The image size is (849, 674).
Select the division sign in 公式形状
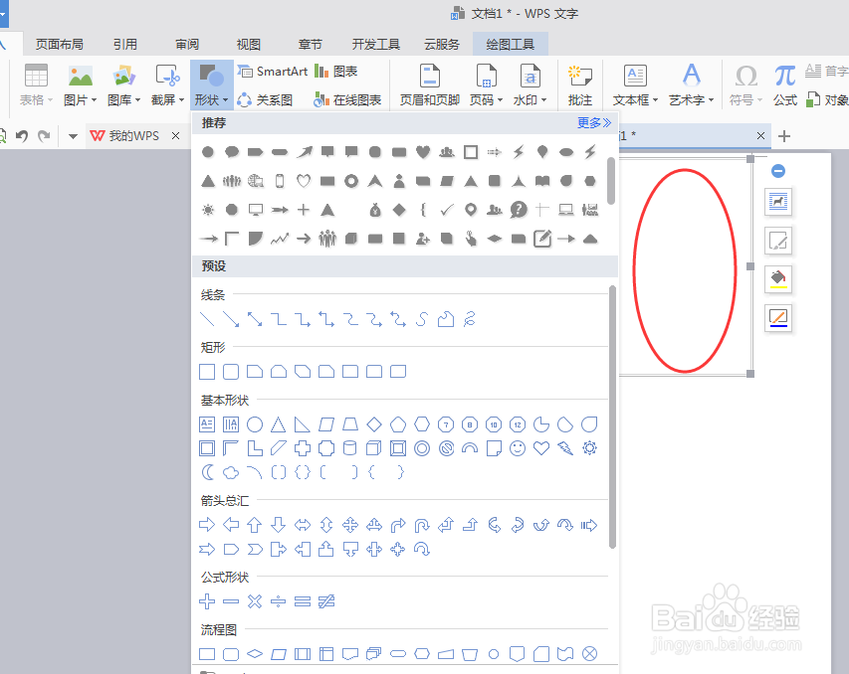point(279,601)
